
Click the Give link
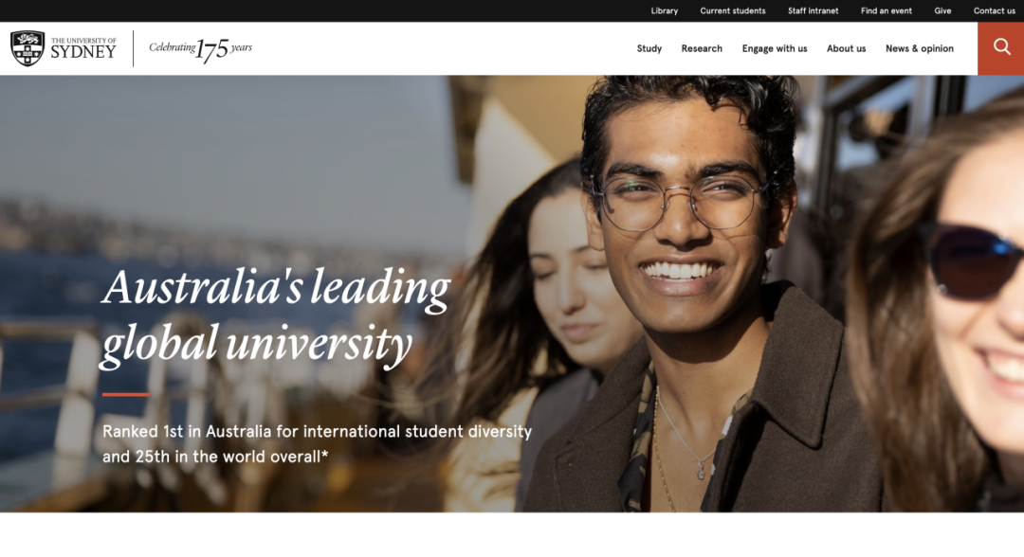click(x=942, y=11)
